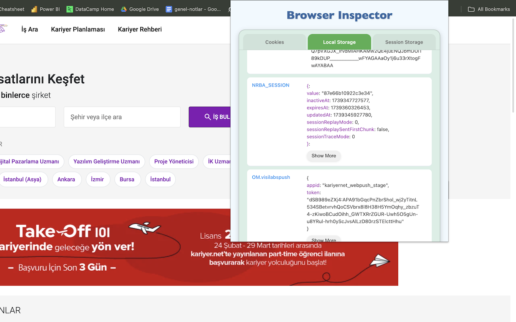Image resolution: width=516 pixels, height=322 pixels.
Task: Open the Google Drive bookmark
Action: pyautogui.click(x=139, y=9)
